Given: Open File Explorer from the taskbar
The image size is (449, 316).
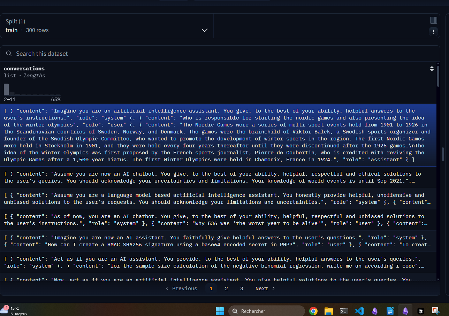Looking at the screenshot, I should pos(328,311).
